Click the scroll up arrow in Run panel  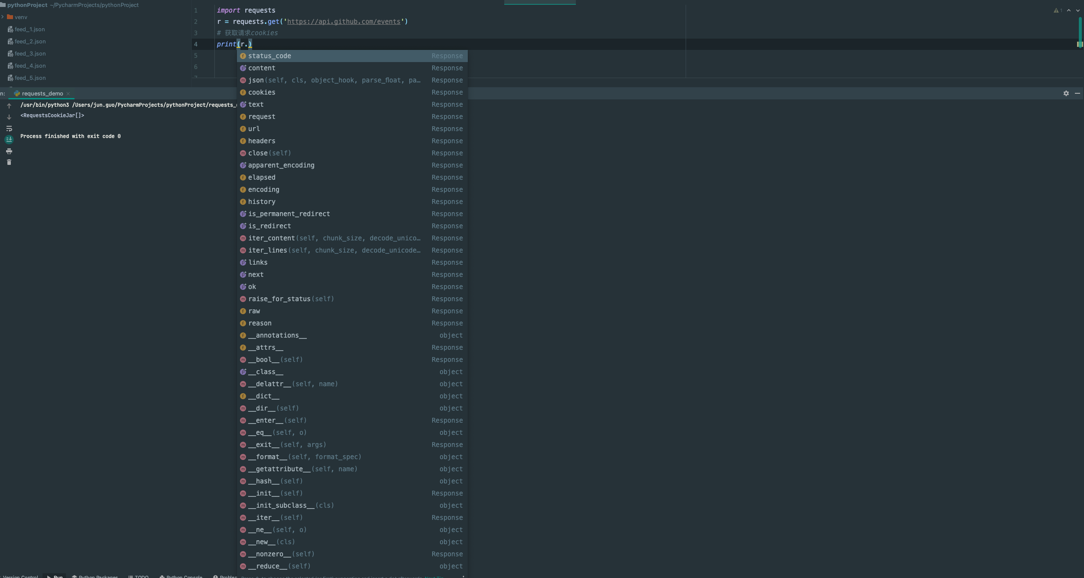coord(9,106)
